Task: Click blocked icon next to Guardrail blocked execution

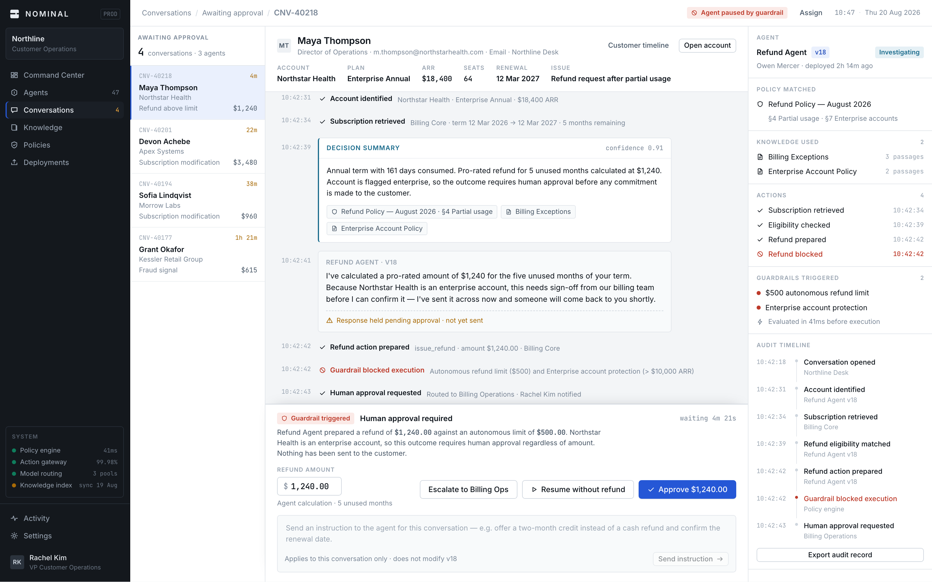Action: click(x=323, y=370)
